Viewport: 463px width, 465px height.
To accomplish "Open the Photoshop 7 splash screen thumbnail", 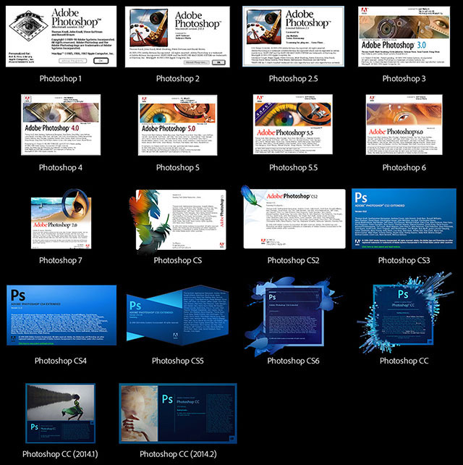I will [61, 219].
